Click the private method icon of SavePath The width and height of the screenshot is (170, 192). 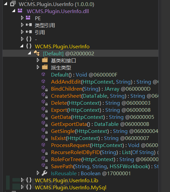click(x=45, y=166)
